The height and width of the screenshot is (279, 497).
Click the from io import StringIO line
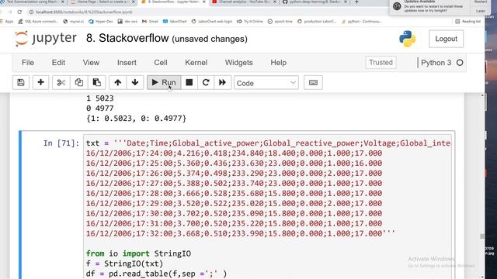138,253
